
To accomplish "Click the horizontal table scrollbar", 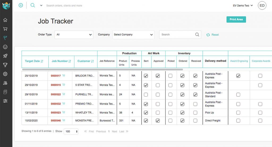I will tap(102, 70).
